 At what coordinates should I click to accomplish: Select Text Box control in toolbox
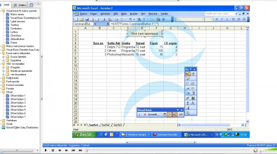point(193,83)
